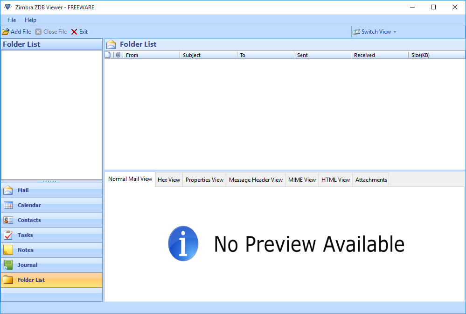The height and width of the screenshot is (314, 466).
Task: Sort messages by the Subject column
Action: 208,55
